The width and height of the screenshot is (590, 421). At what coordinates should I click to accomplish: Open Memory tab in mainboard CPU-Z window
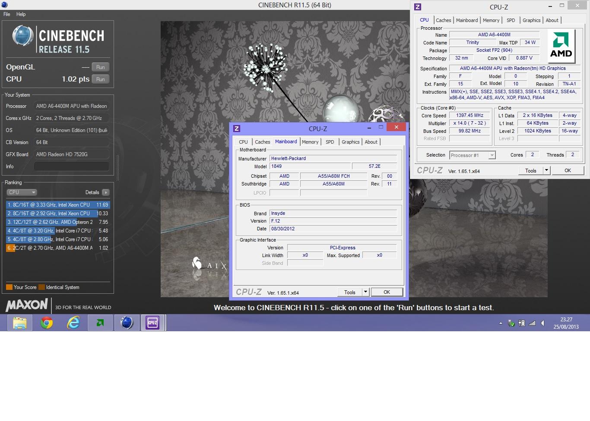point(310,142)
